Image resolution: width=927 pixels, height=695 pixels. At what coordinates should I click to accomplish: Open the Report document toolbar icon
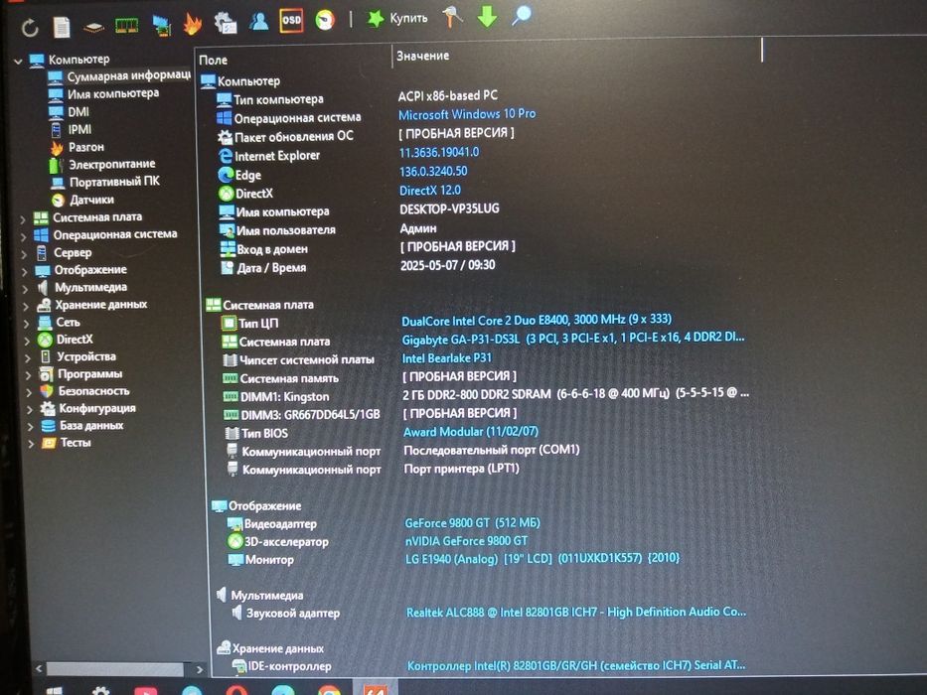pos(62,27)
